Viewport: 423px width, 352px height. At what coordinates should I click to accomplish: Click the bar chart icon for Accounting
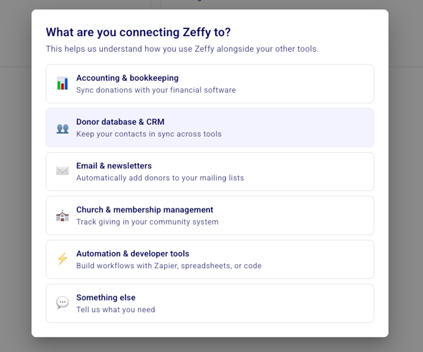pos(63,83)
